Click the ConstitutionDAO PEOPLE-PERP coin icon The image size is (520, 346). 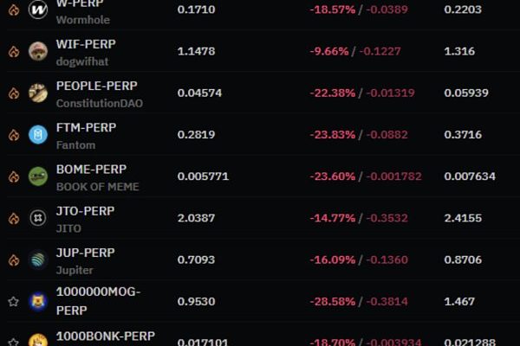click(38, 93)
